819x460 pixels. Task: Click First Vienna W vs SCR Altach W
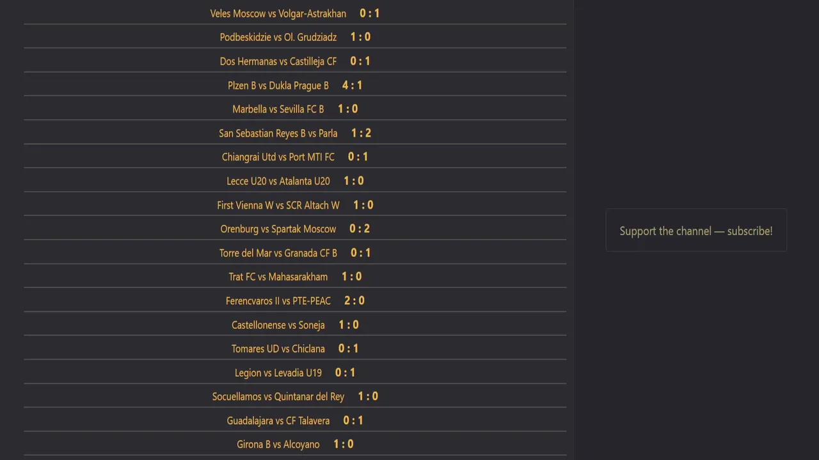(278, 205)
